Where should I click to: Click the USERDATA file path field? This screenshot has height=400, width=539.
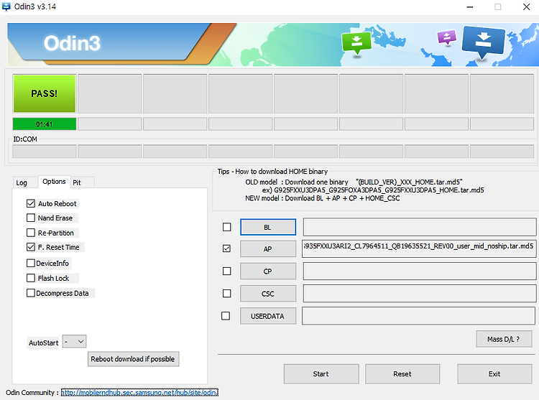418,316
